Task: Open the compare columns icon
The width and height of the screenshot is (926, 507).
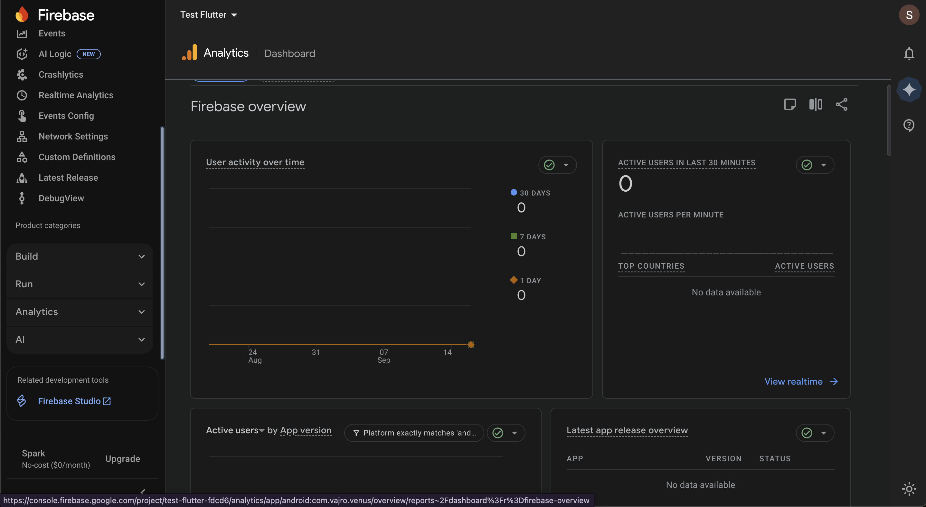Action: tap(816, 105)
